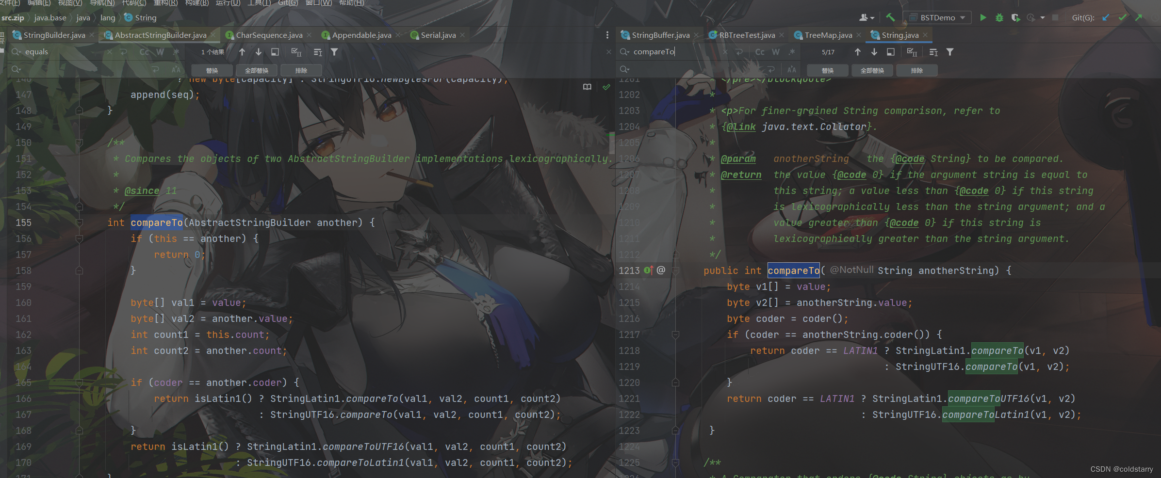Viewport: 1161px width, 478px height.
Task: Select all occurrences in left search bar
Action: coord(296,52)
